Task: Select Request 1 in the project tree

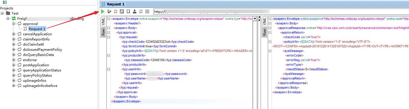Action: [37, 29]
